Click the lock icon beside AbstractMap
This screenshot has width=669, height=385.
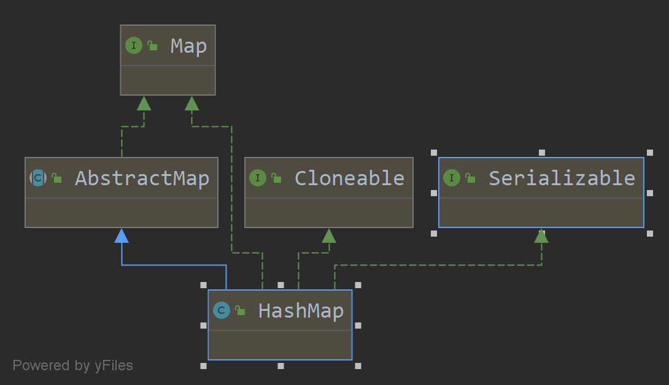click(56, 177)
